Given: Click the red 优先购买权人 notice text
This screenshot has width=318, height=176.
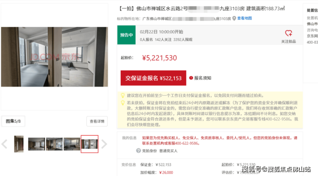Looking at the screenshot, I should tap(220, 140).
